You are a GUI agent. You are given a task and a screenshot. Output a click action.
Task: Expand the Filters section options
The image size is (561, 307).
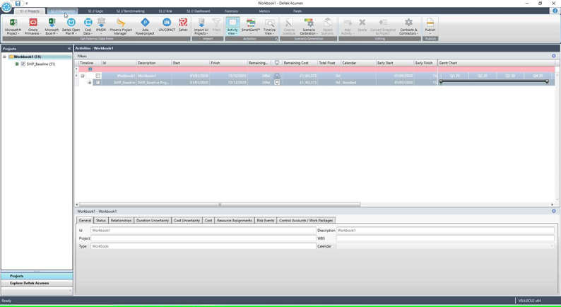[553, 56]
